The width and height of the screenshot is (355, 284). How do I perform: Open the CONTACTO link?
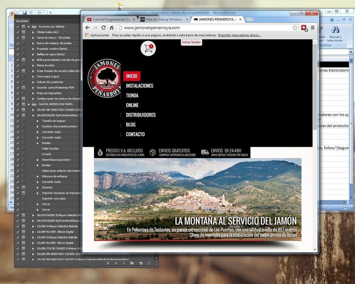tap(135, 135)
